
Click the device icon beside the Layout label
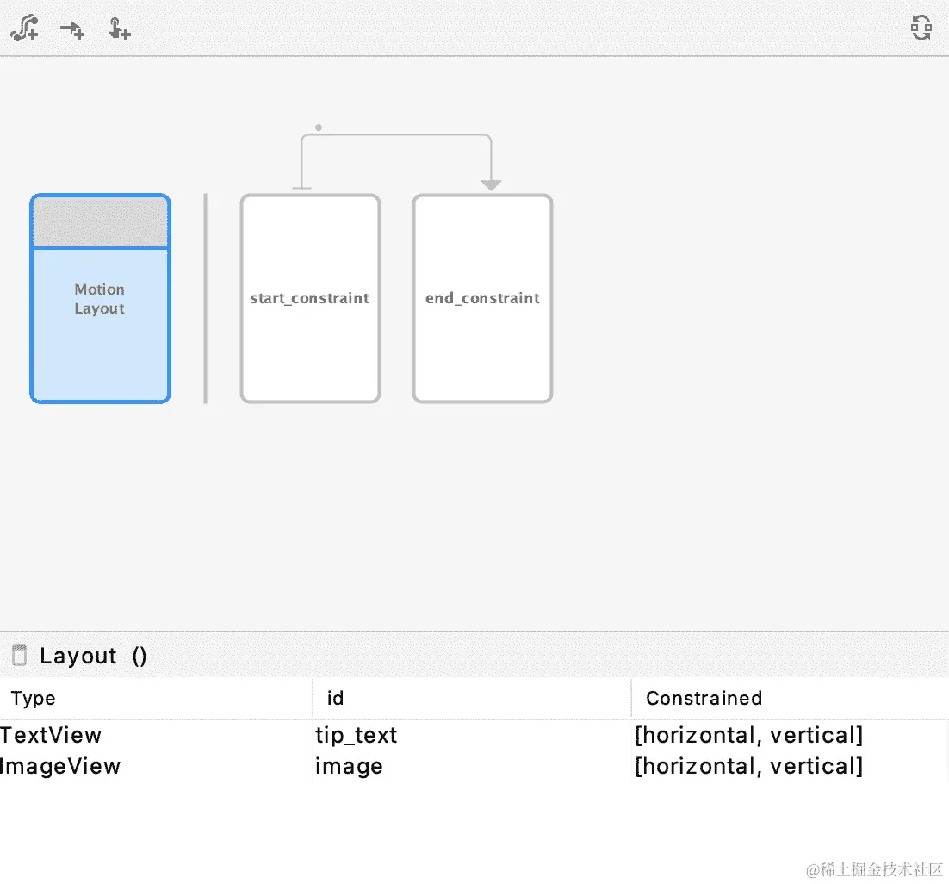pos(18,655)
